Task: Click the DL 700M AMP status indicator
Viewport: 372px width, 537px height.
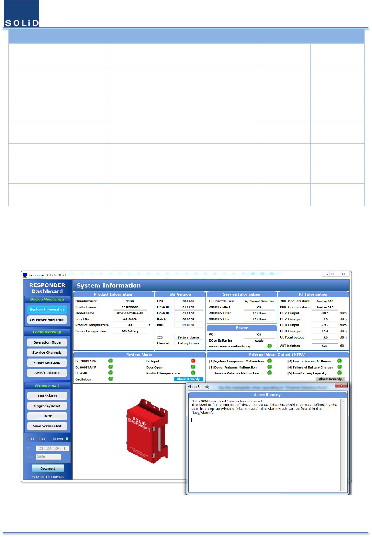Action: click(x=111, y=361)
